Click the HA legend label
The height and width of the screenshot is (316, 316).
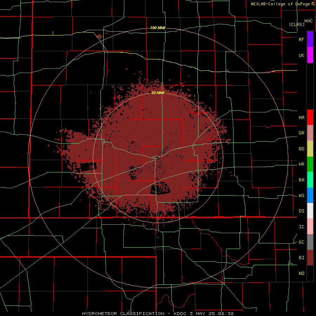coord(301,118)
